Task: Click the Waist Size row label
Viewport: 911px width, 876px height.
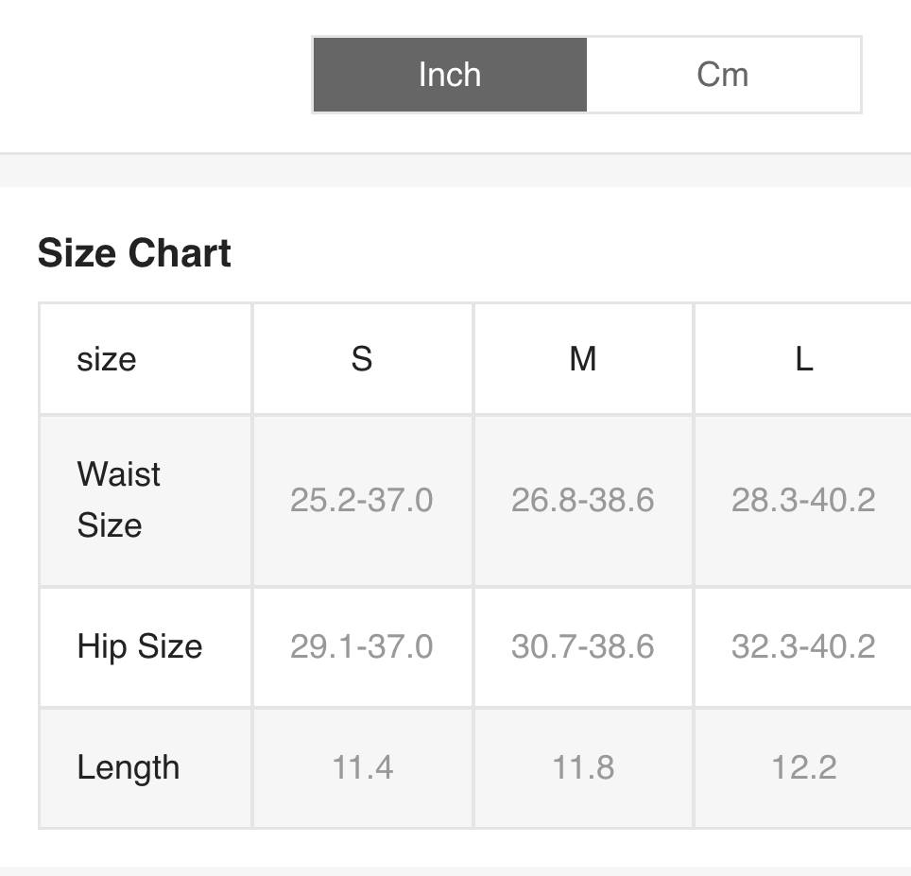Action: [x=117, y=501]
